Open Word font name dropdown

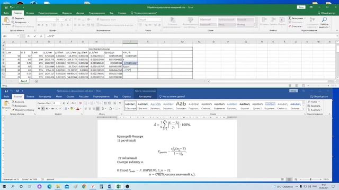tap(50, 103)
